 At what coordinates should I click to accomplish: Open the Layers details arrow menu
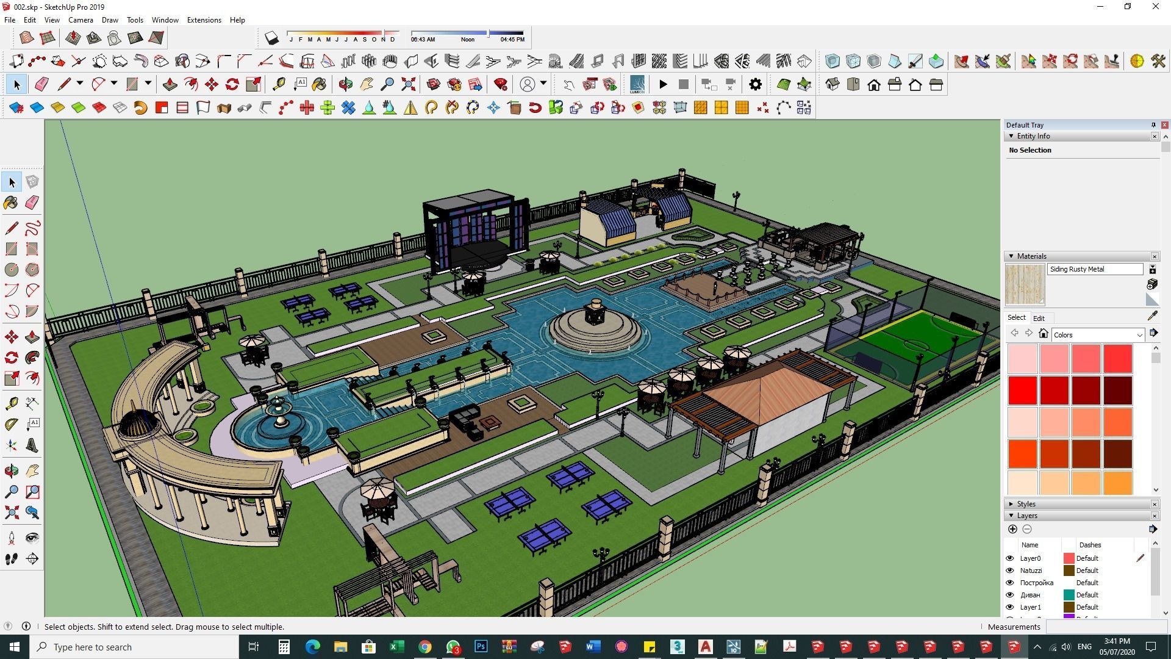pyautogui.click(x=1153, y=529)
